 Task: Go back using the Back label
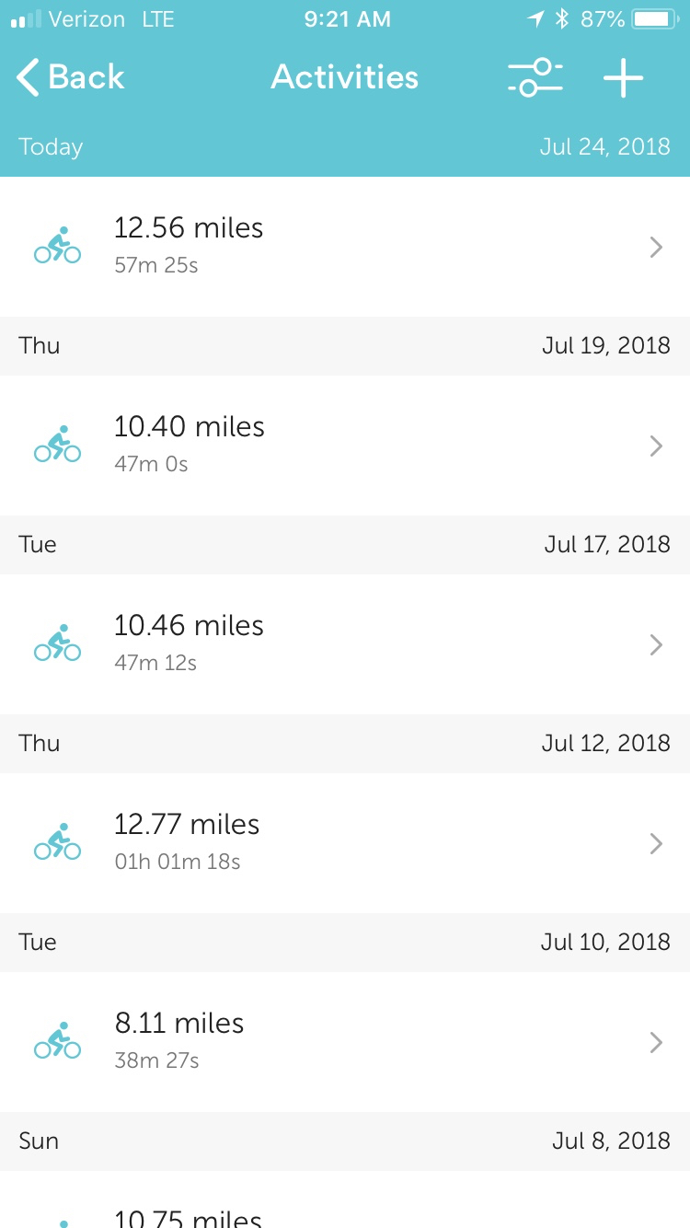[86, 78]
